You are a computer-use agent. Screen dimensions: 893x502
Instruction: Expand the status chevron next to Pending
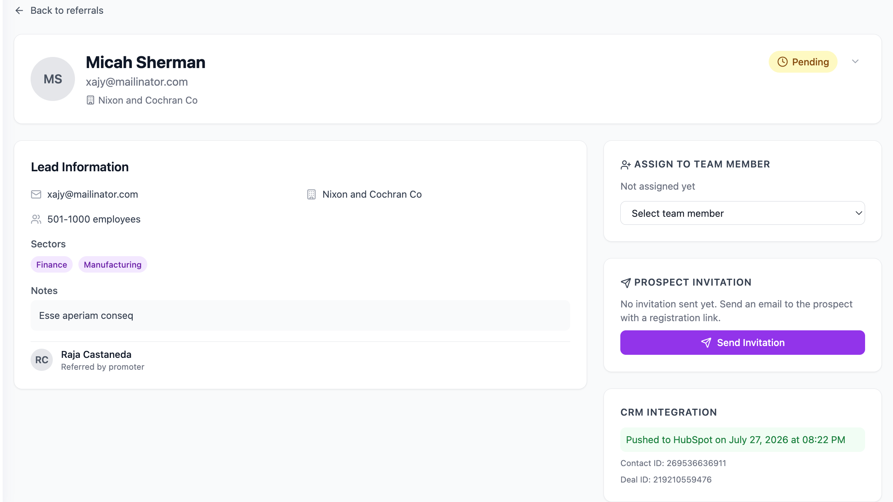[x=855, y=62]
